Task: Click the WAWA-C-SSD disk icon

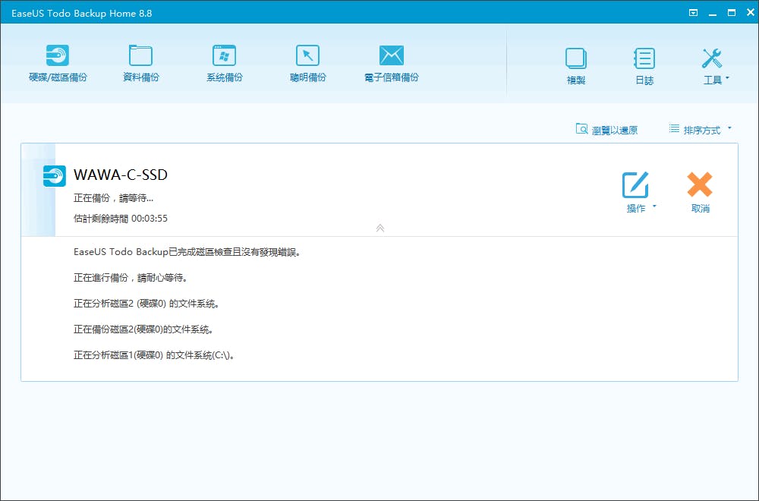Action: [x=54, y=175]
